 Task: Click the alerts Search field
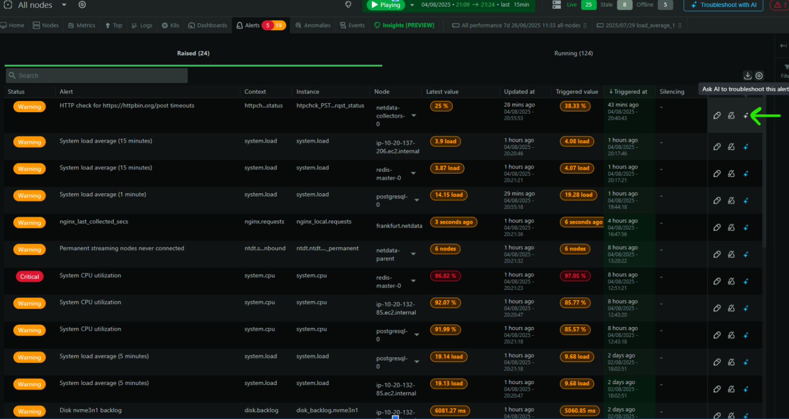coord(97,75)
